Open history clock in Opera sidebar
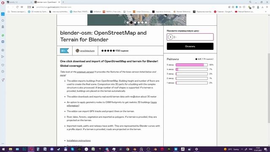Viewport: 270px width, 152px height. pyautogui.click(x=3, y=71)
